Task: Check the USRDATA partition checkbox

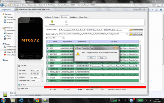Action: click(x=48, y=81)
